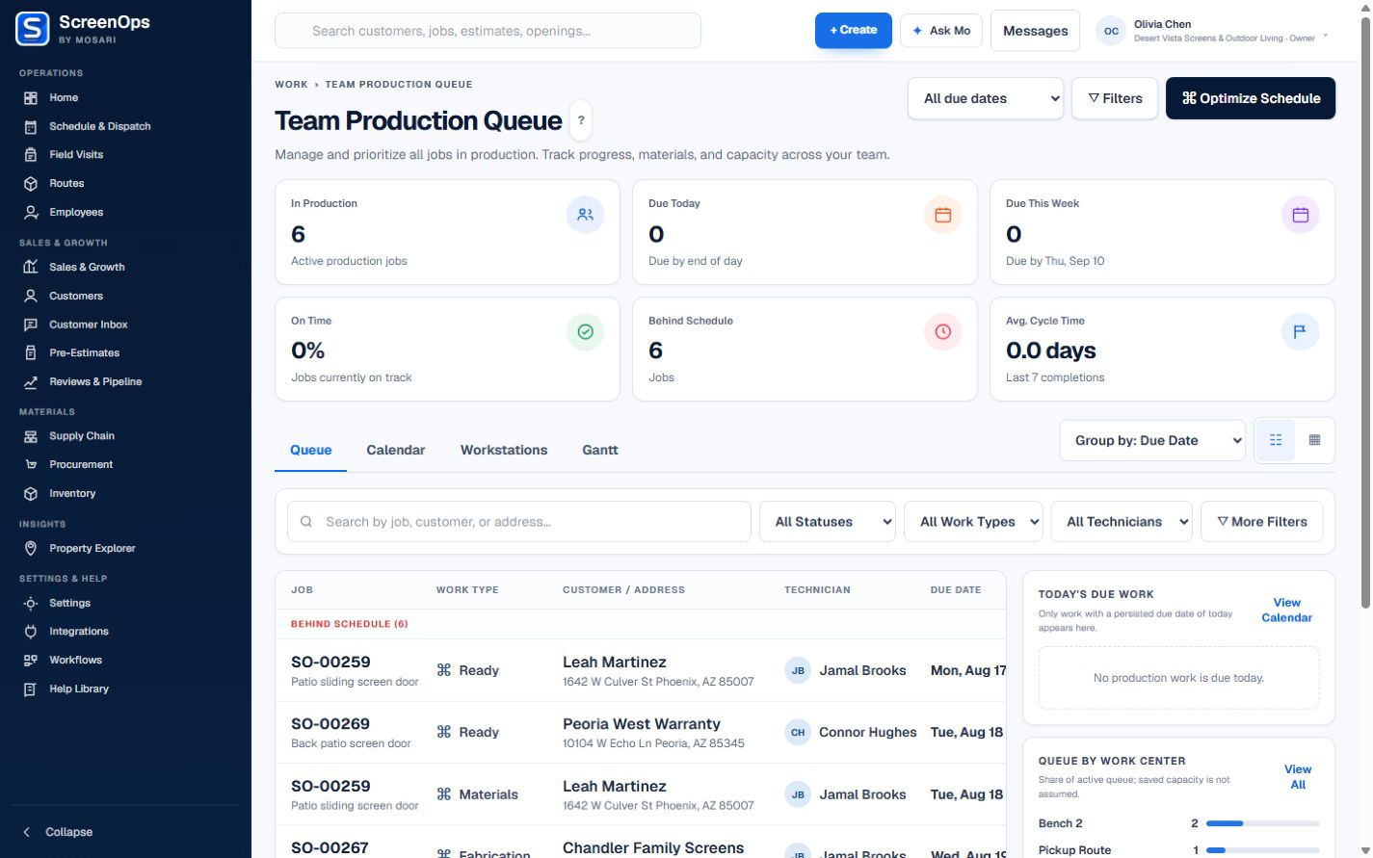Click the Behind Schedule clock icon
Screen dimensions: 1373x858
point(943,331)
